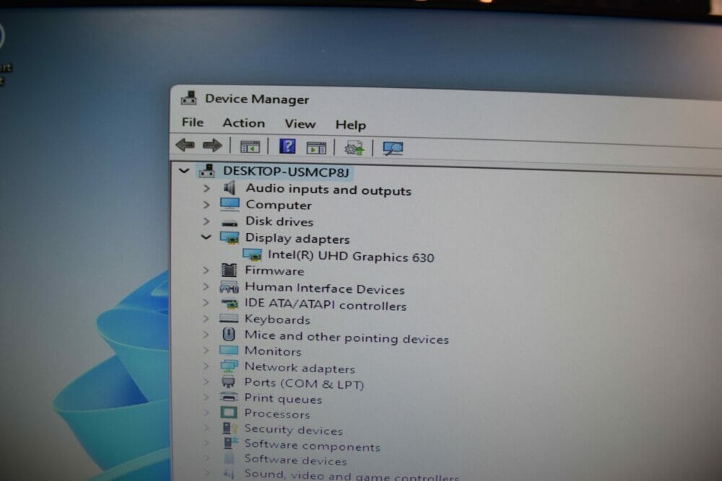Open the Help menu
Screen dimensions: 722x481
pyautogui.click(x=351, y=125)
